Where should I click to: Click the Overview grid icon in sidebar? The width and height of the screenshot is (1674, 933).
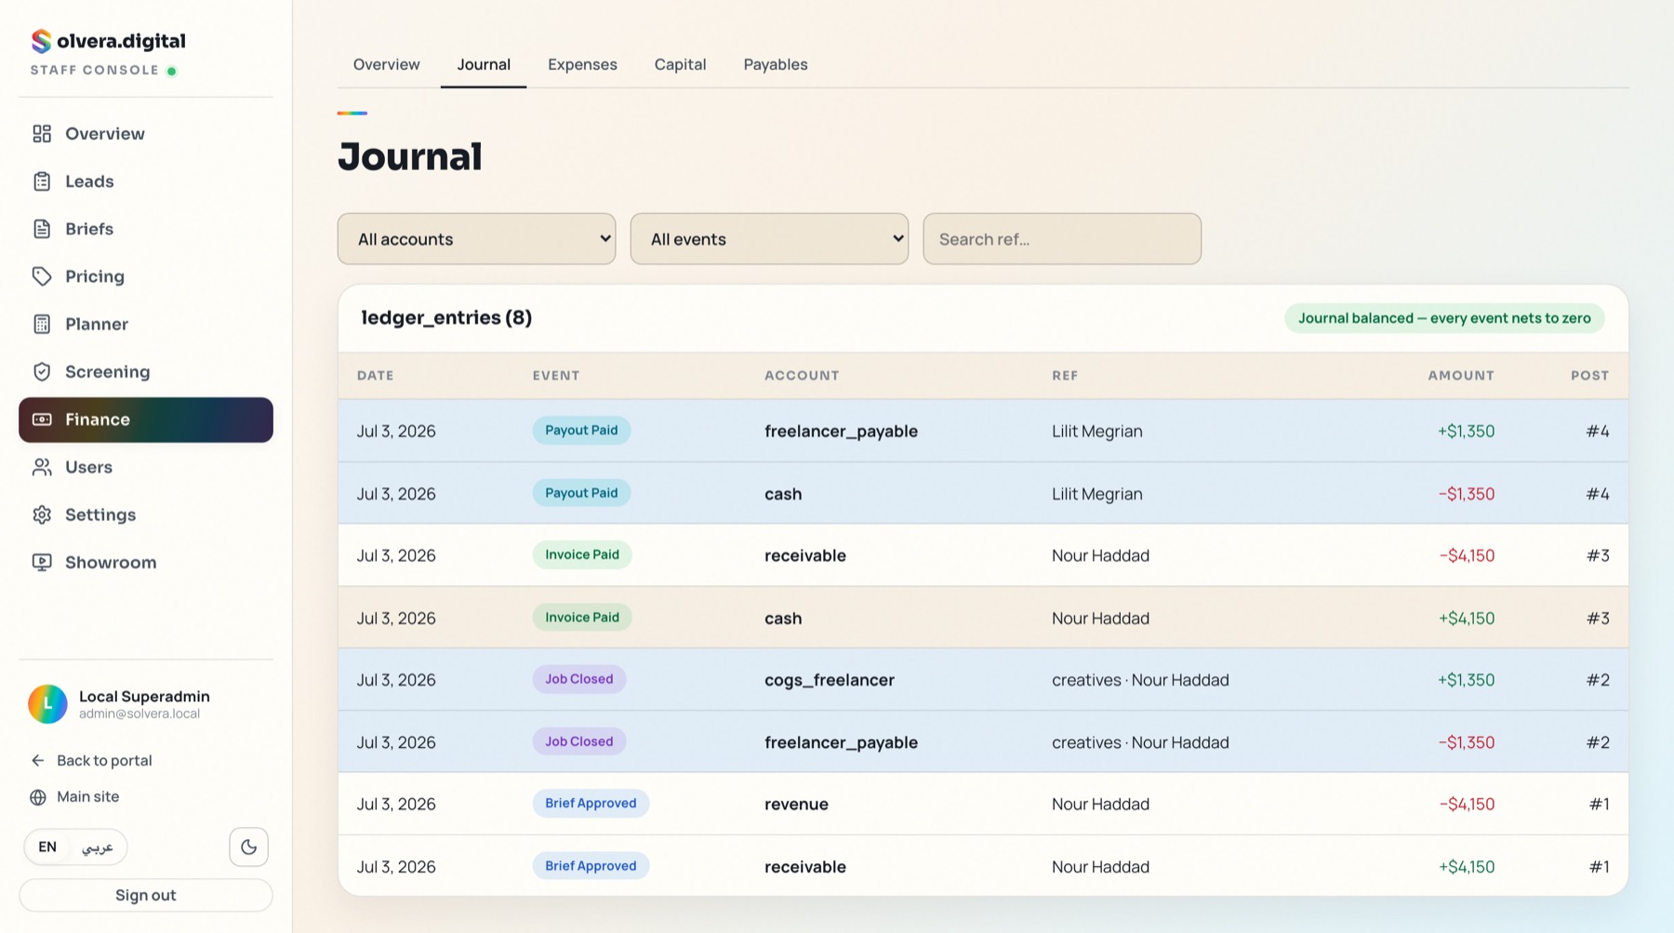42,134
